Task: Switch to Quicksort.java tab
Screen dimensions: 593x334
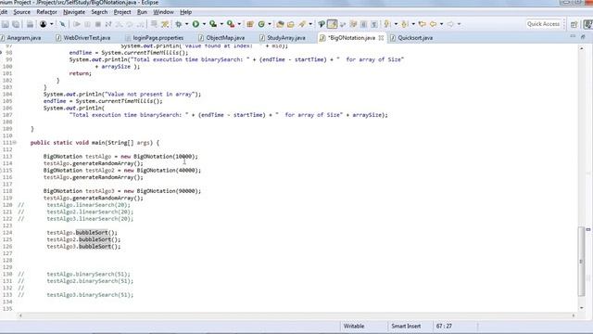Action: click(415, 38)
